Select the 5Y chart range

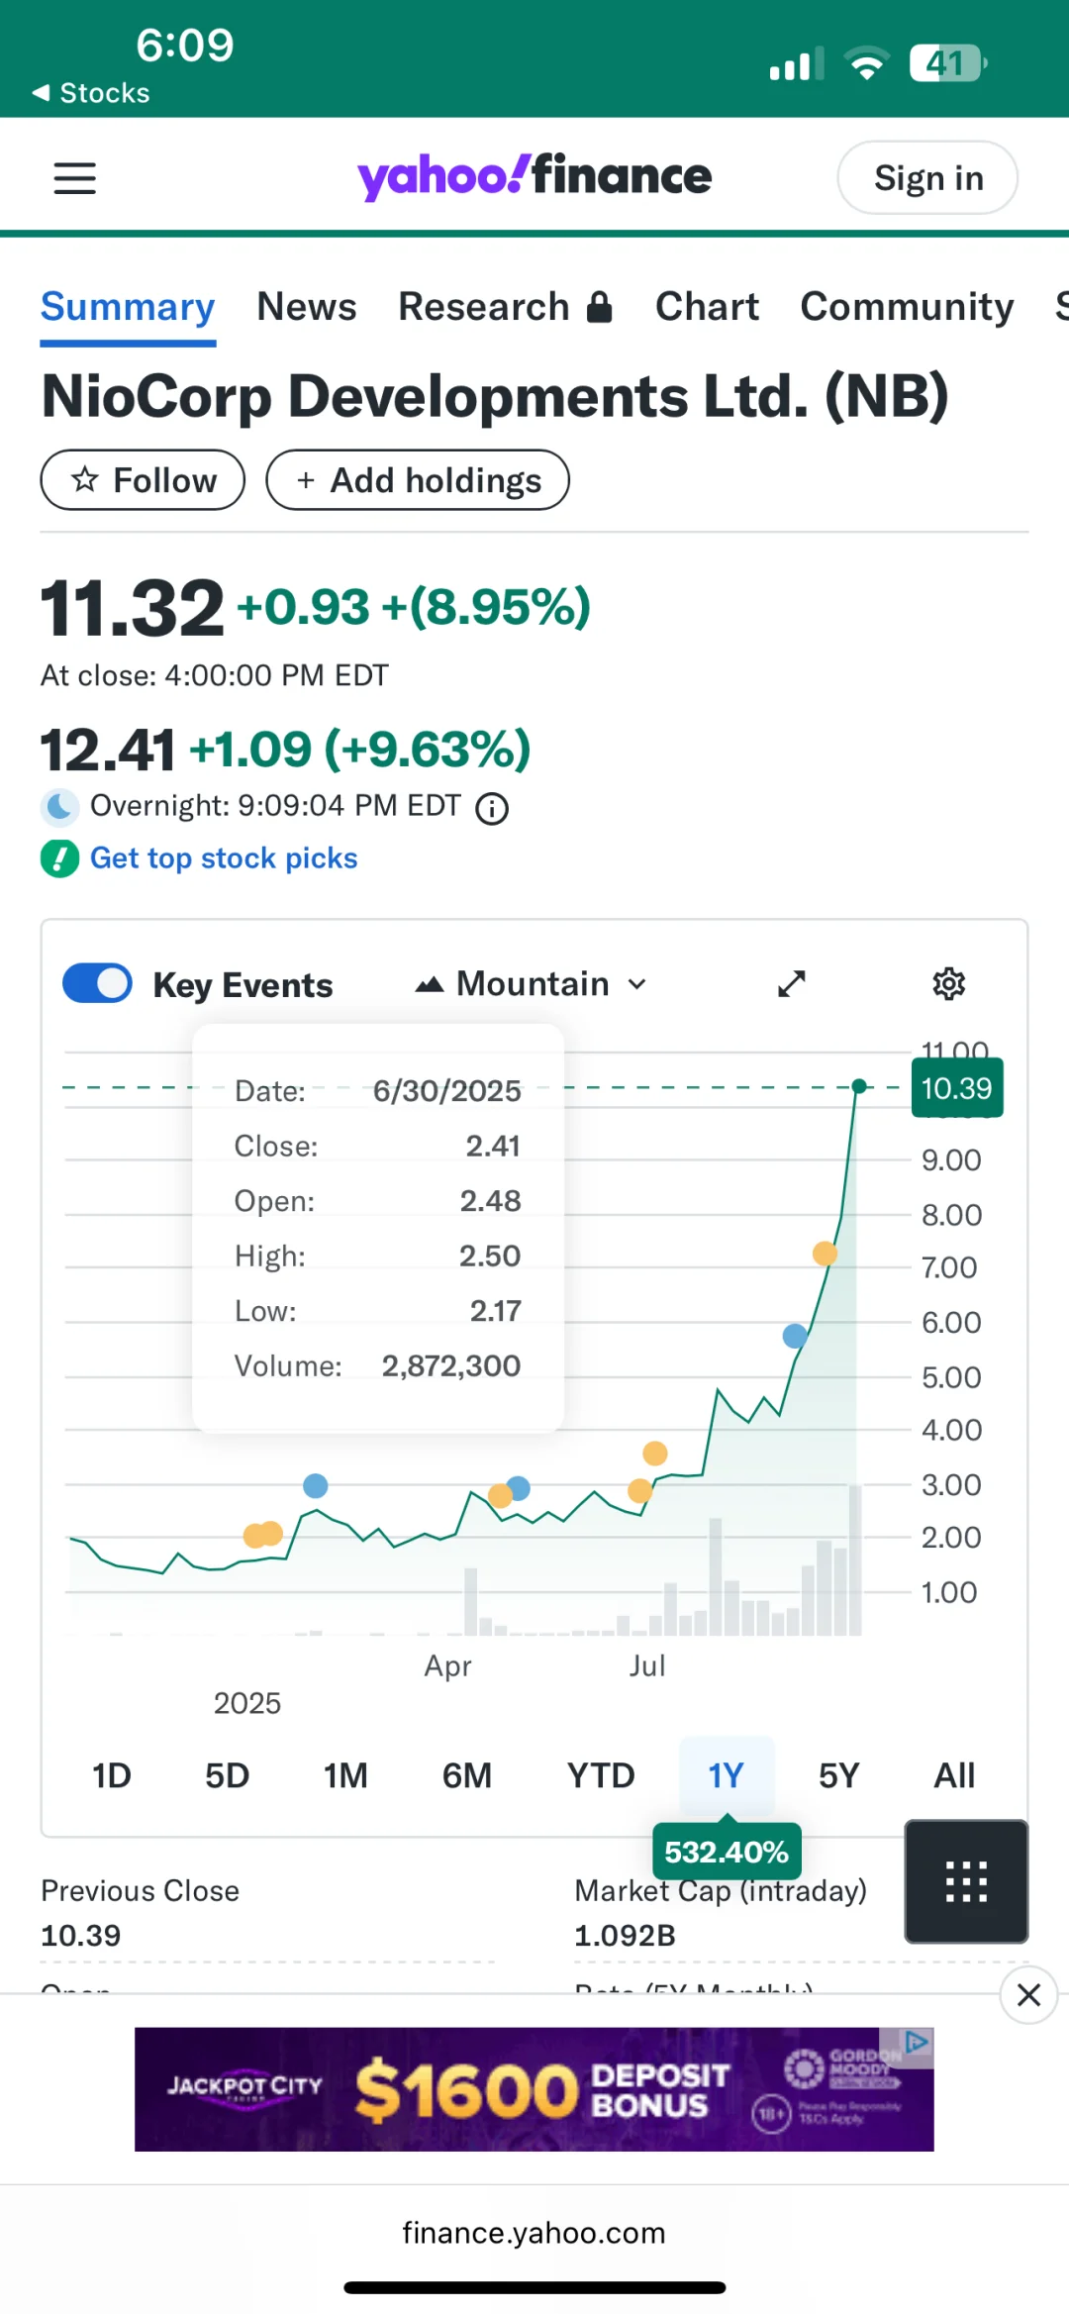[838, 1775]
